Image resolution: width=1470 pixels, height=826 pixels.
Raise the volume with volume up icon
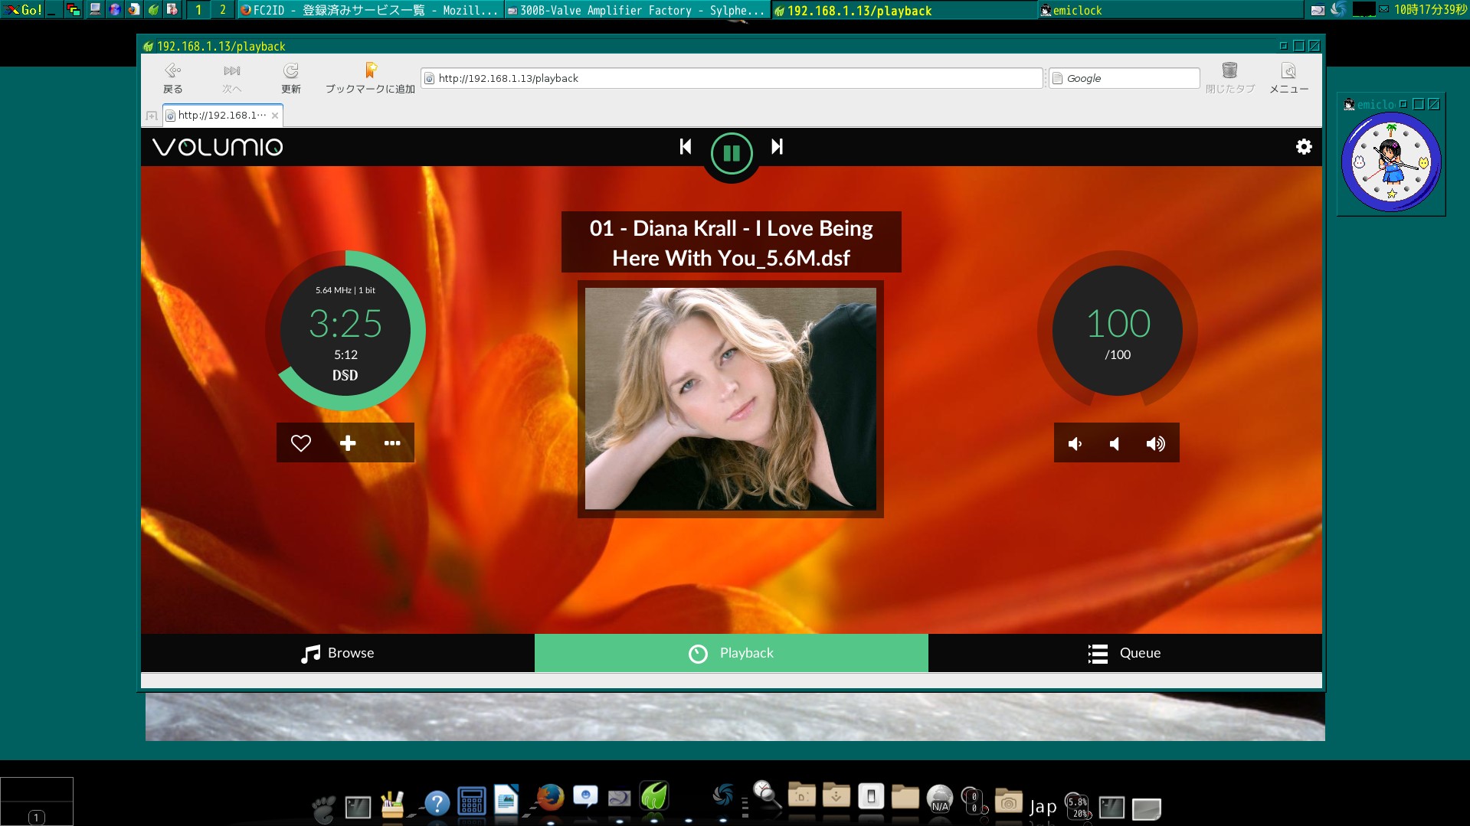click(x=1155, y=444)
